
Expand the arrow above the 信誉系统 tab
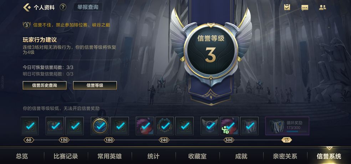[x=329, y=148]
